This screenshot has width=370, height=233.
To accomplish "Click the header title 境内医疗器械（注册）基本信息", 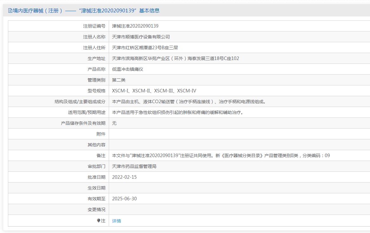I will 86,10.
